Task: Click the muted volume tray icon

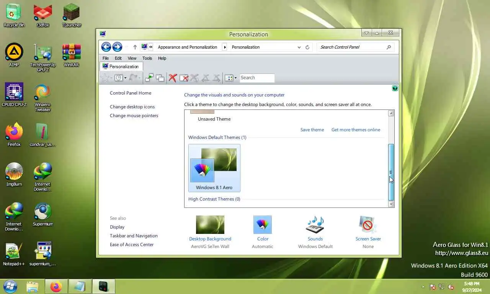Action: [451, 287]
